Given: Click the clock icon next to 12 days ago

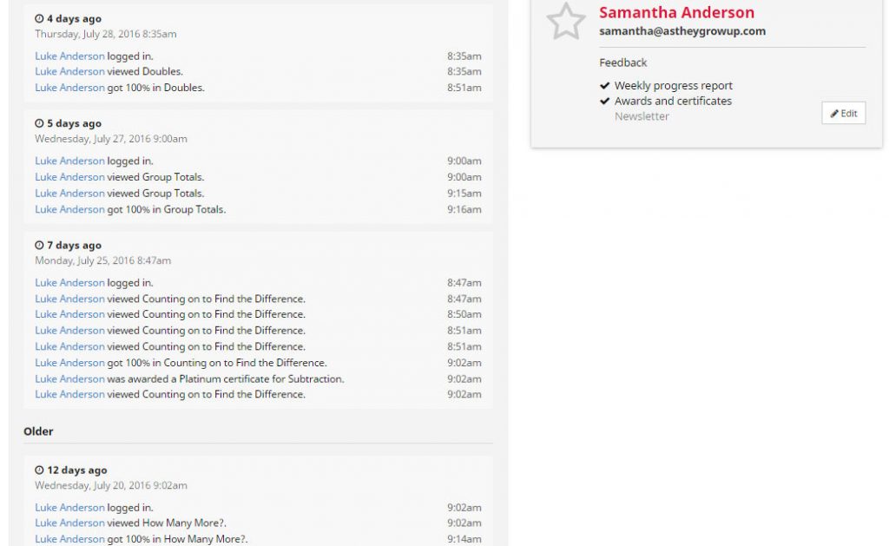Looking at the screenshot, I should coord(39,470).
